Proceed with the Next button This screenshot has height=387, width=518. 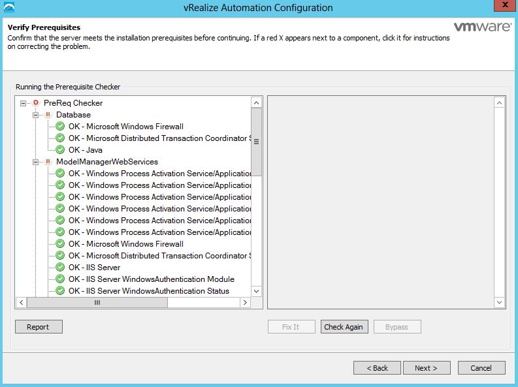tap(427, 368)
